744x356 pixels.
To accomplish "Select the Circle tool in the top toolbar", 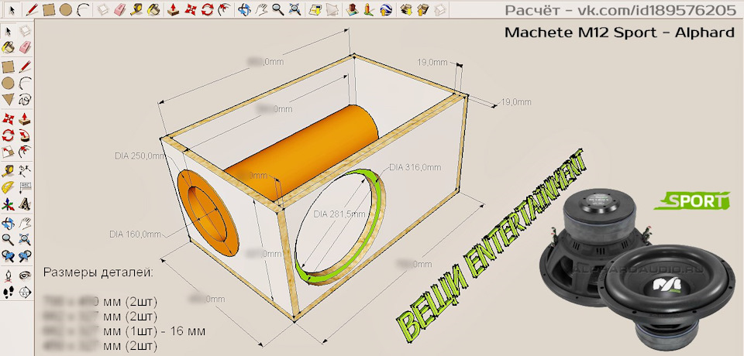I will point(66,9).
